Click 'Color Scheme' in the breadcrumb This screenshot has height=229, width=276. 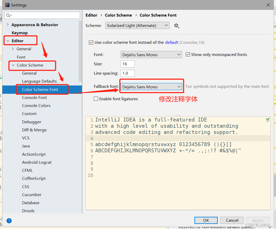(x=118, y=15)
